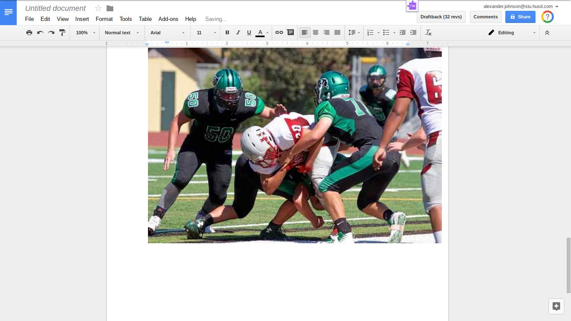Viewport: 571px width, 321px height.
Task: Move document to folder icon
Action: point(110,8)
